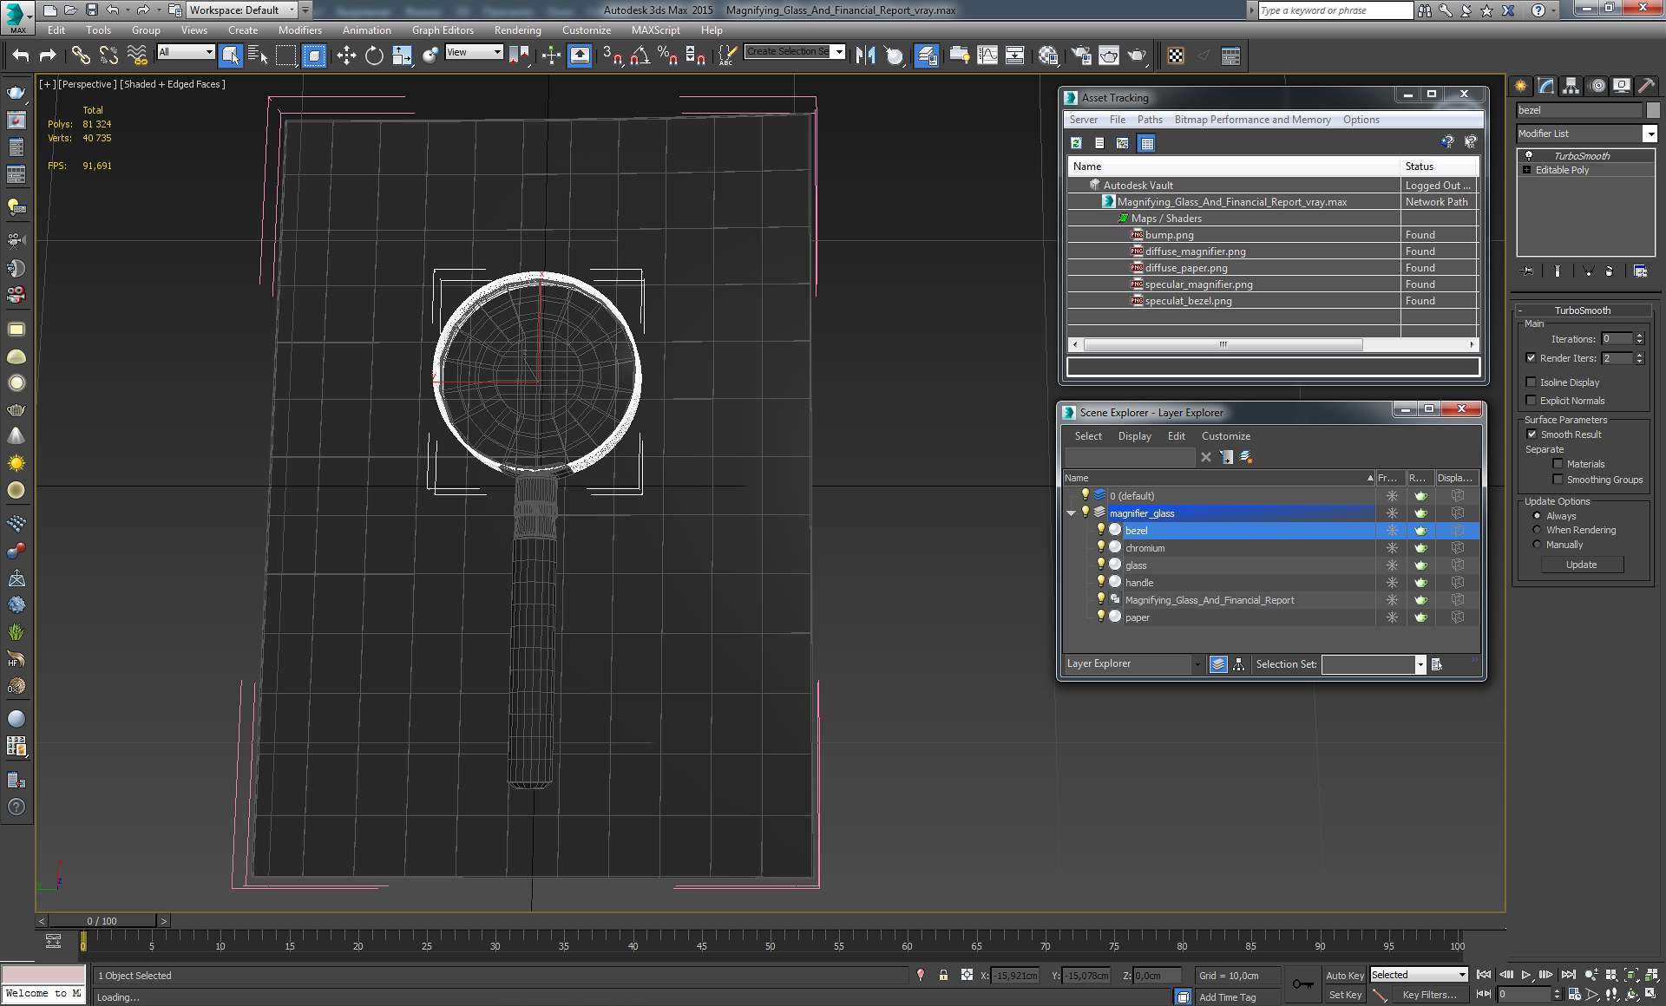Viewport: 1666px width, 1006px height.
Task: Switch to Create tab in command panel
Action: (1521, 86)
